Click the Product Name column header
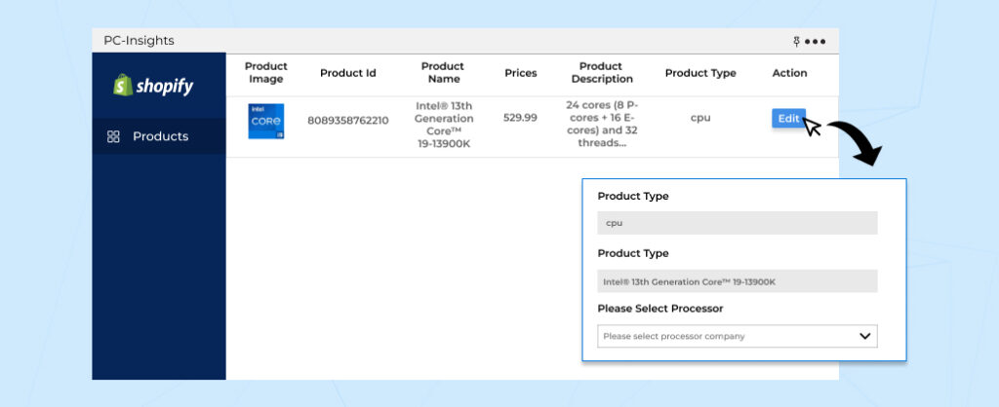The width and height of the screenshot is (999, 407). pos(443,73)
